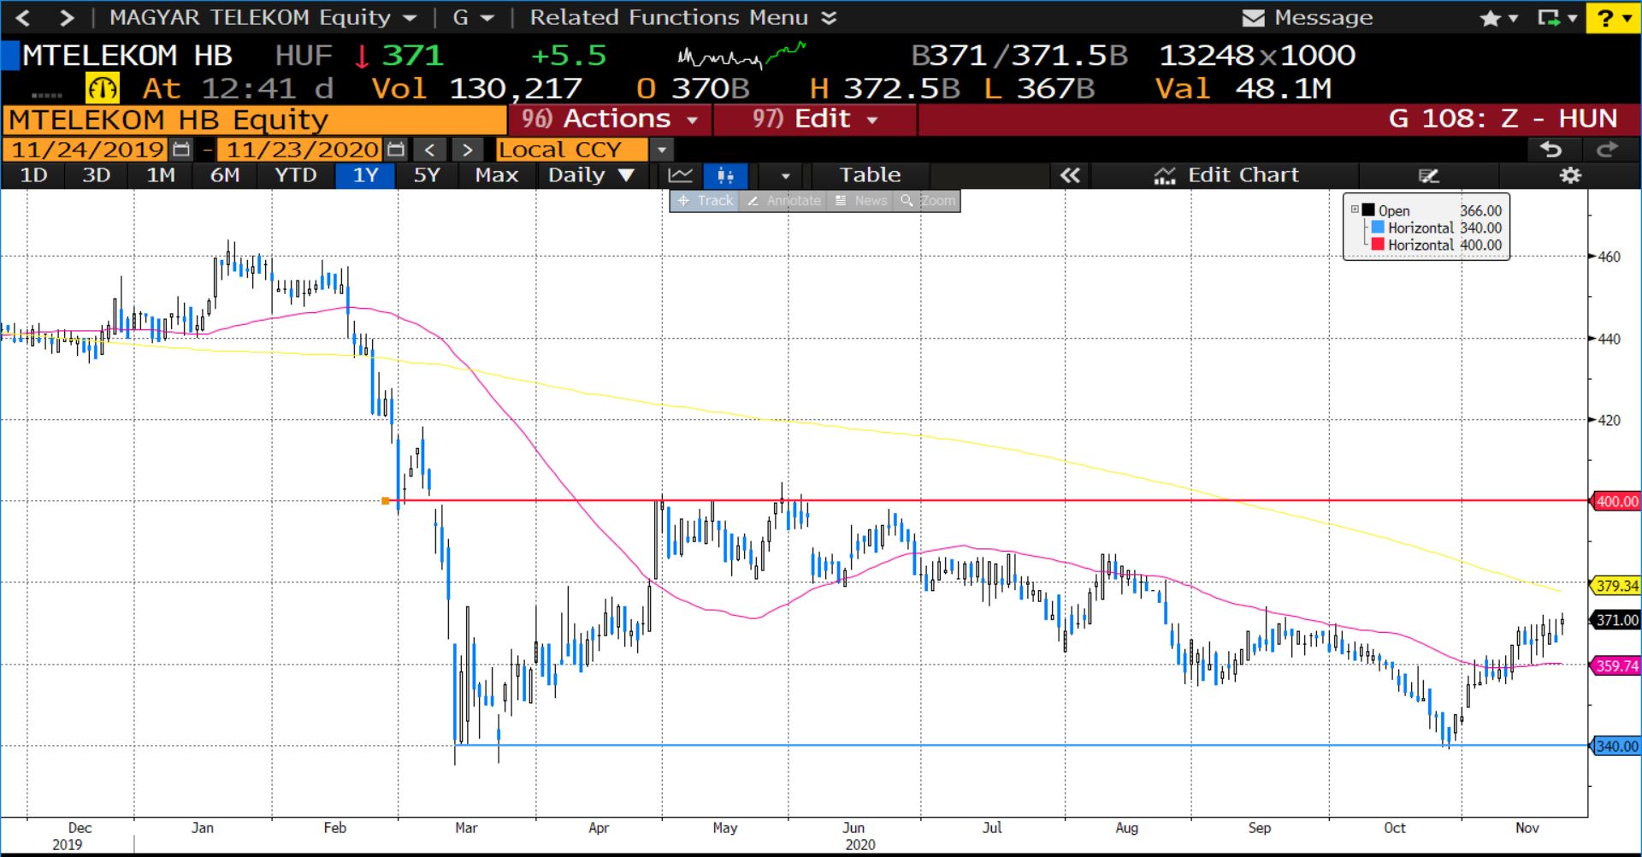The height and width of the screenshot is (857, 1642).
Task: Click the blue Horizontal 340.00 swatch
Action: [x=1378, y=228]
